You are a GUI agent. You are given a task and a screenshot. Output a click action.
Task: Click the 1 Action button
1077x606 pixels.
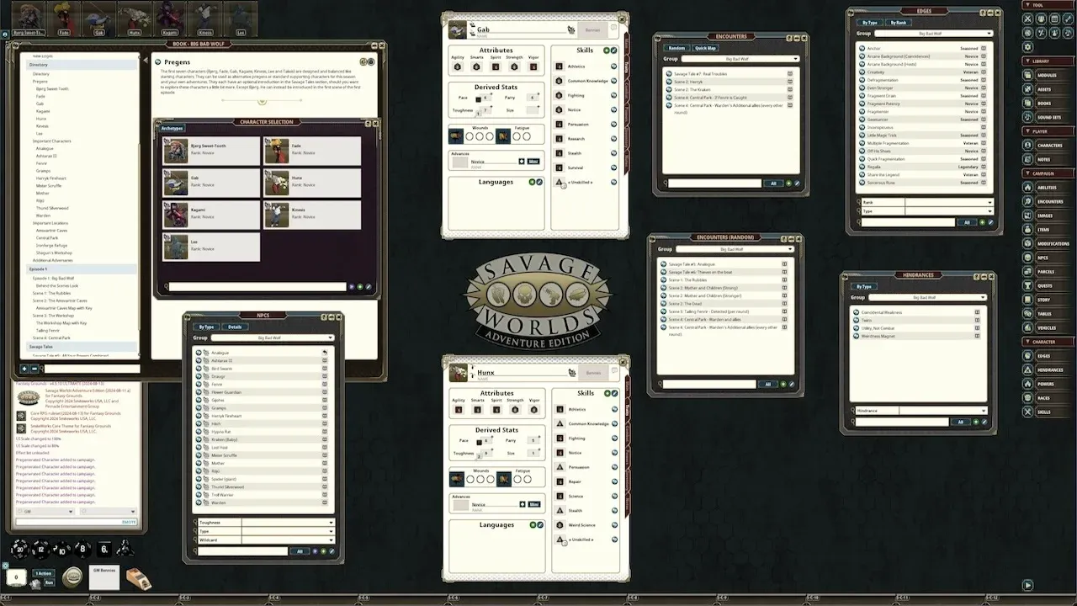coord(43,574)
